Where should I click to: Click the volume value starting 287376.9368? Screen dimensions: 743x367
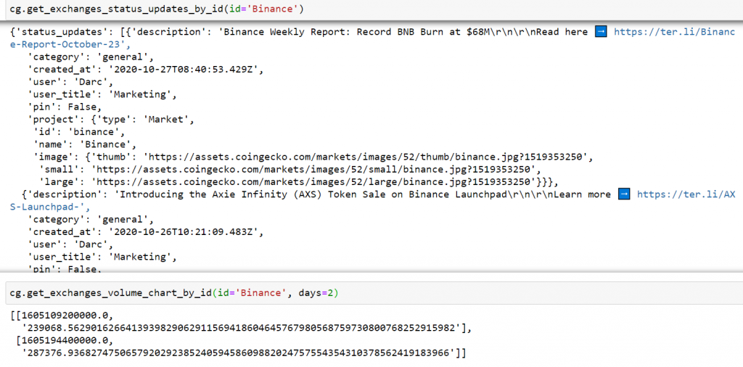(239, 352)
